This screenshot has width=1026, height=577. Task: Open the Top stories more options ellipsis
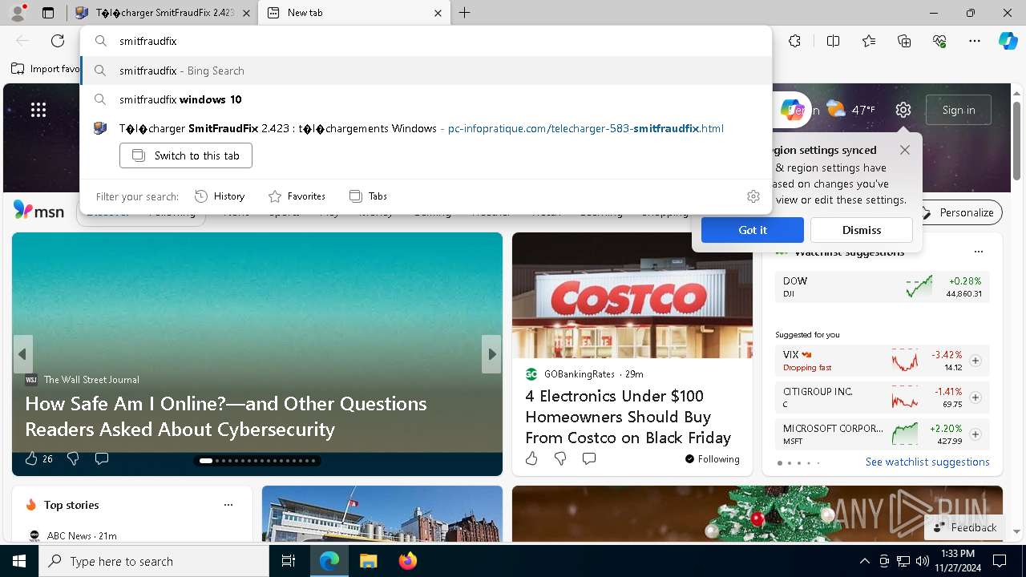click(228, 505)
